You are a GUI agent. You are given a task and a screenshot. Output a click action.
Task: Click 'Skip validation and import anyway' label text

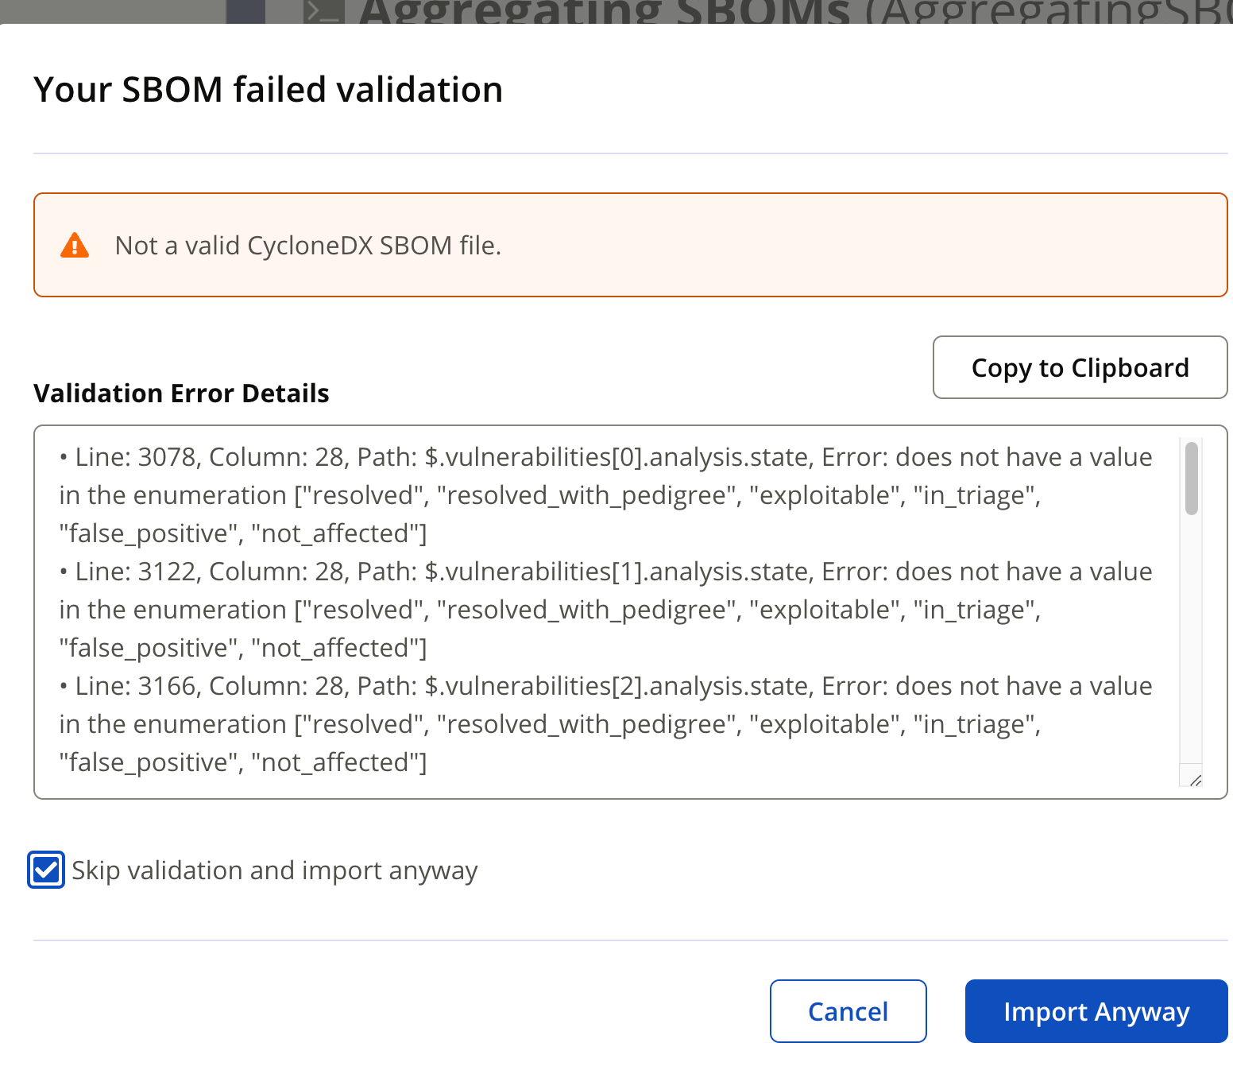pos(275,870)
